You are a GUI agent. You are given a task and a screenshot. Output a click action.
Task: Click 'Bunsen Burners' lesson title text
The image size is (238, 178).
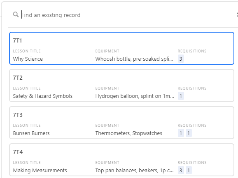click(31, 133)
